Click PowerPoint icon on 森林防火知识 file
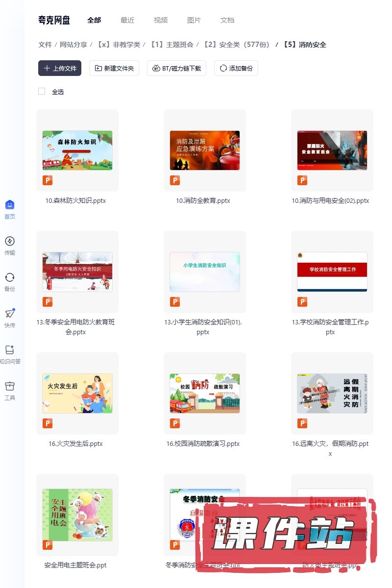 pyautogui.click(x=48, y=180)
